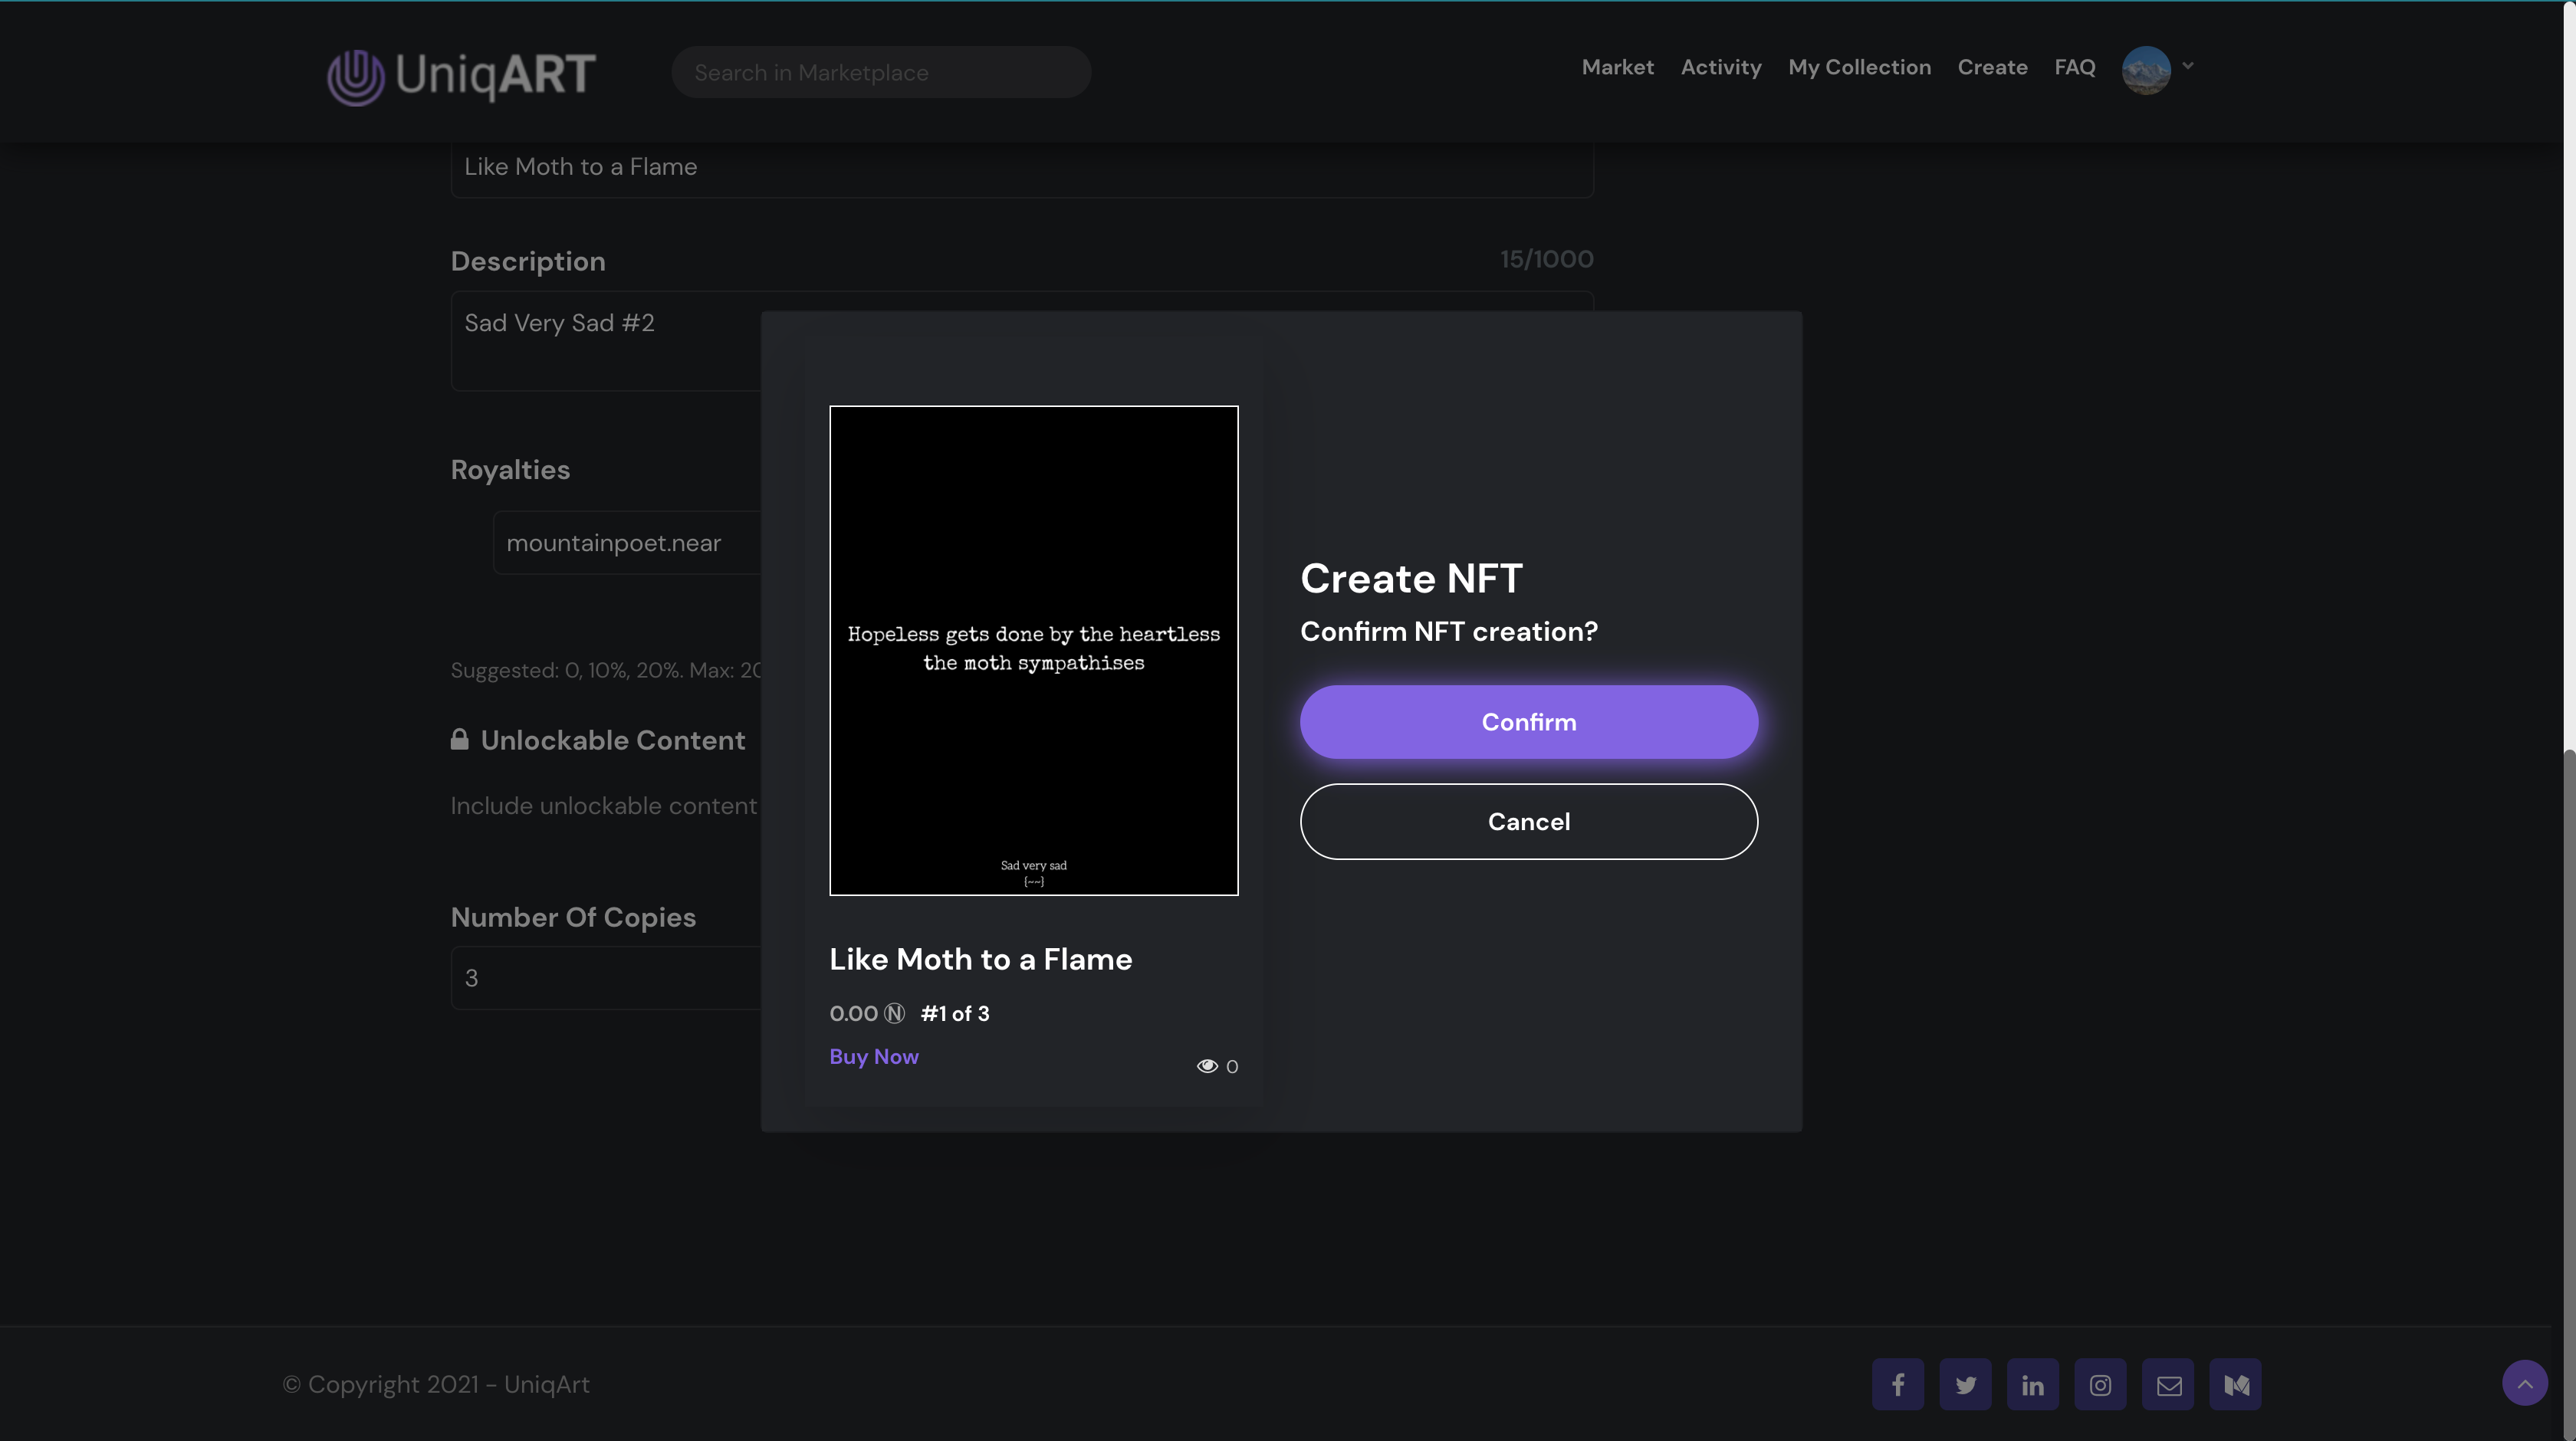This screenshot has height=1441, width=2576.
Task: Go to the Market page
Action: coord(1617,67)
